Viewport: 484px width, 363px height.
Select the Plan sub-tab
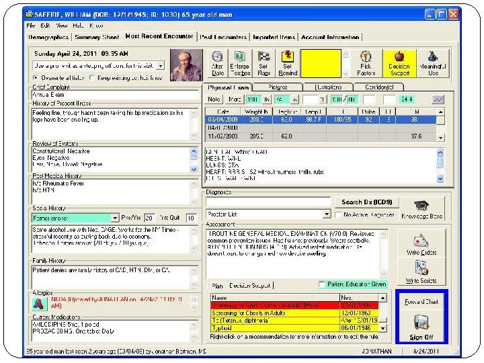coord(217,286)
